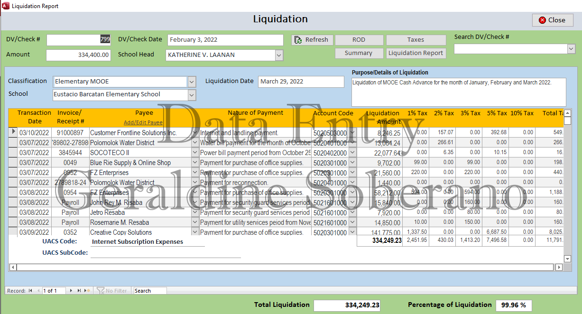Click the Nature of Payment column header
582x314 pixels.
(255, 113)
